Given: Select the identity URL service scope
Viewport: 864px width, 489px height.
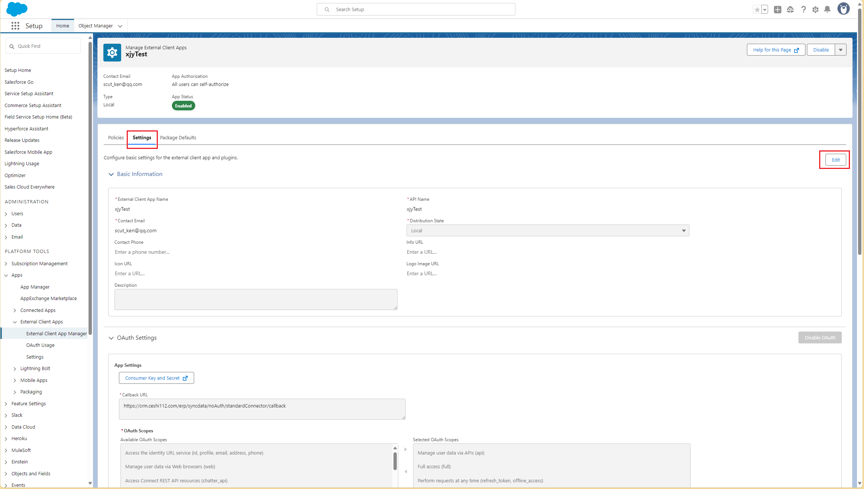Looking at the screenshot, I should click(194, 453).
